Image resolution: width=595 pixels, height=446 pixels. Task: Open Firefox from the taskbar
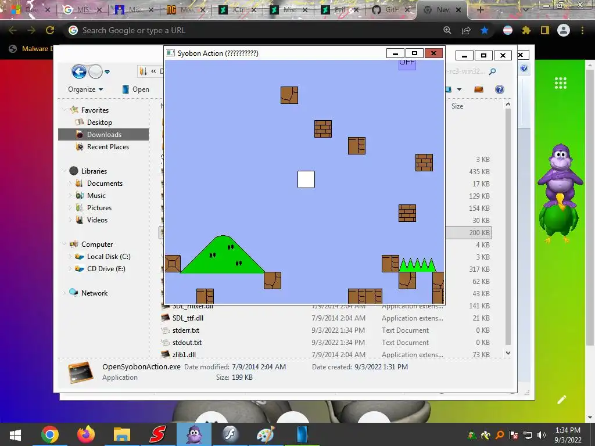click(86, 434)
